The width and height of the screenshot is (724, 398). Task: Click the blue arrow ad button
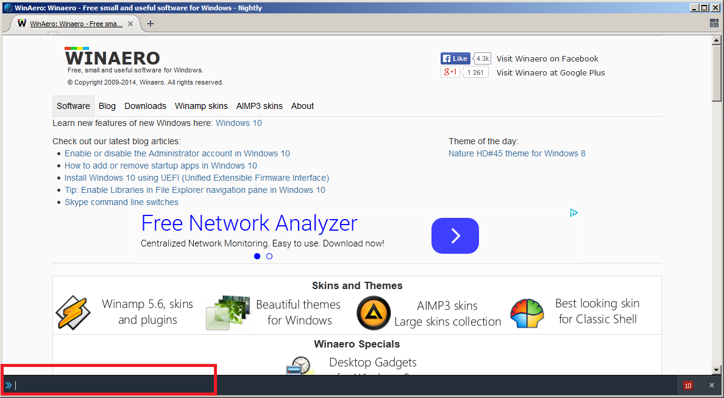[455, 236]
